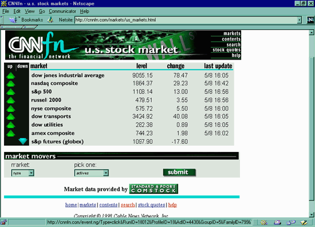
Task: Open the Navigator icon in the component bar
Action: 264,222
